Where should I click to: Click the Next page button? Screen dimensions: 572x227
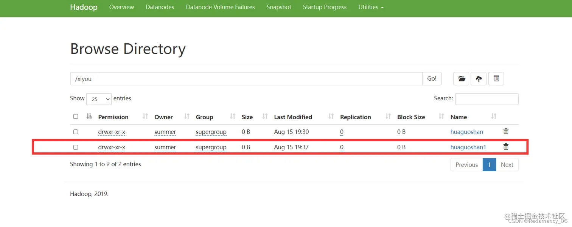507,165
